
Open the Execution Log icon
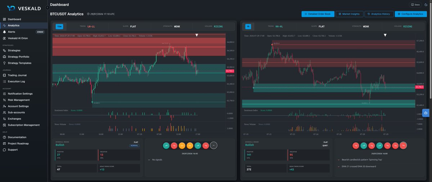[4, 81]
